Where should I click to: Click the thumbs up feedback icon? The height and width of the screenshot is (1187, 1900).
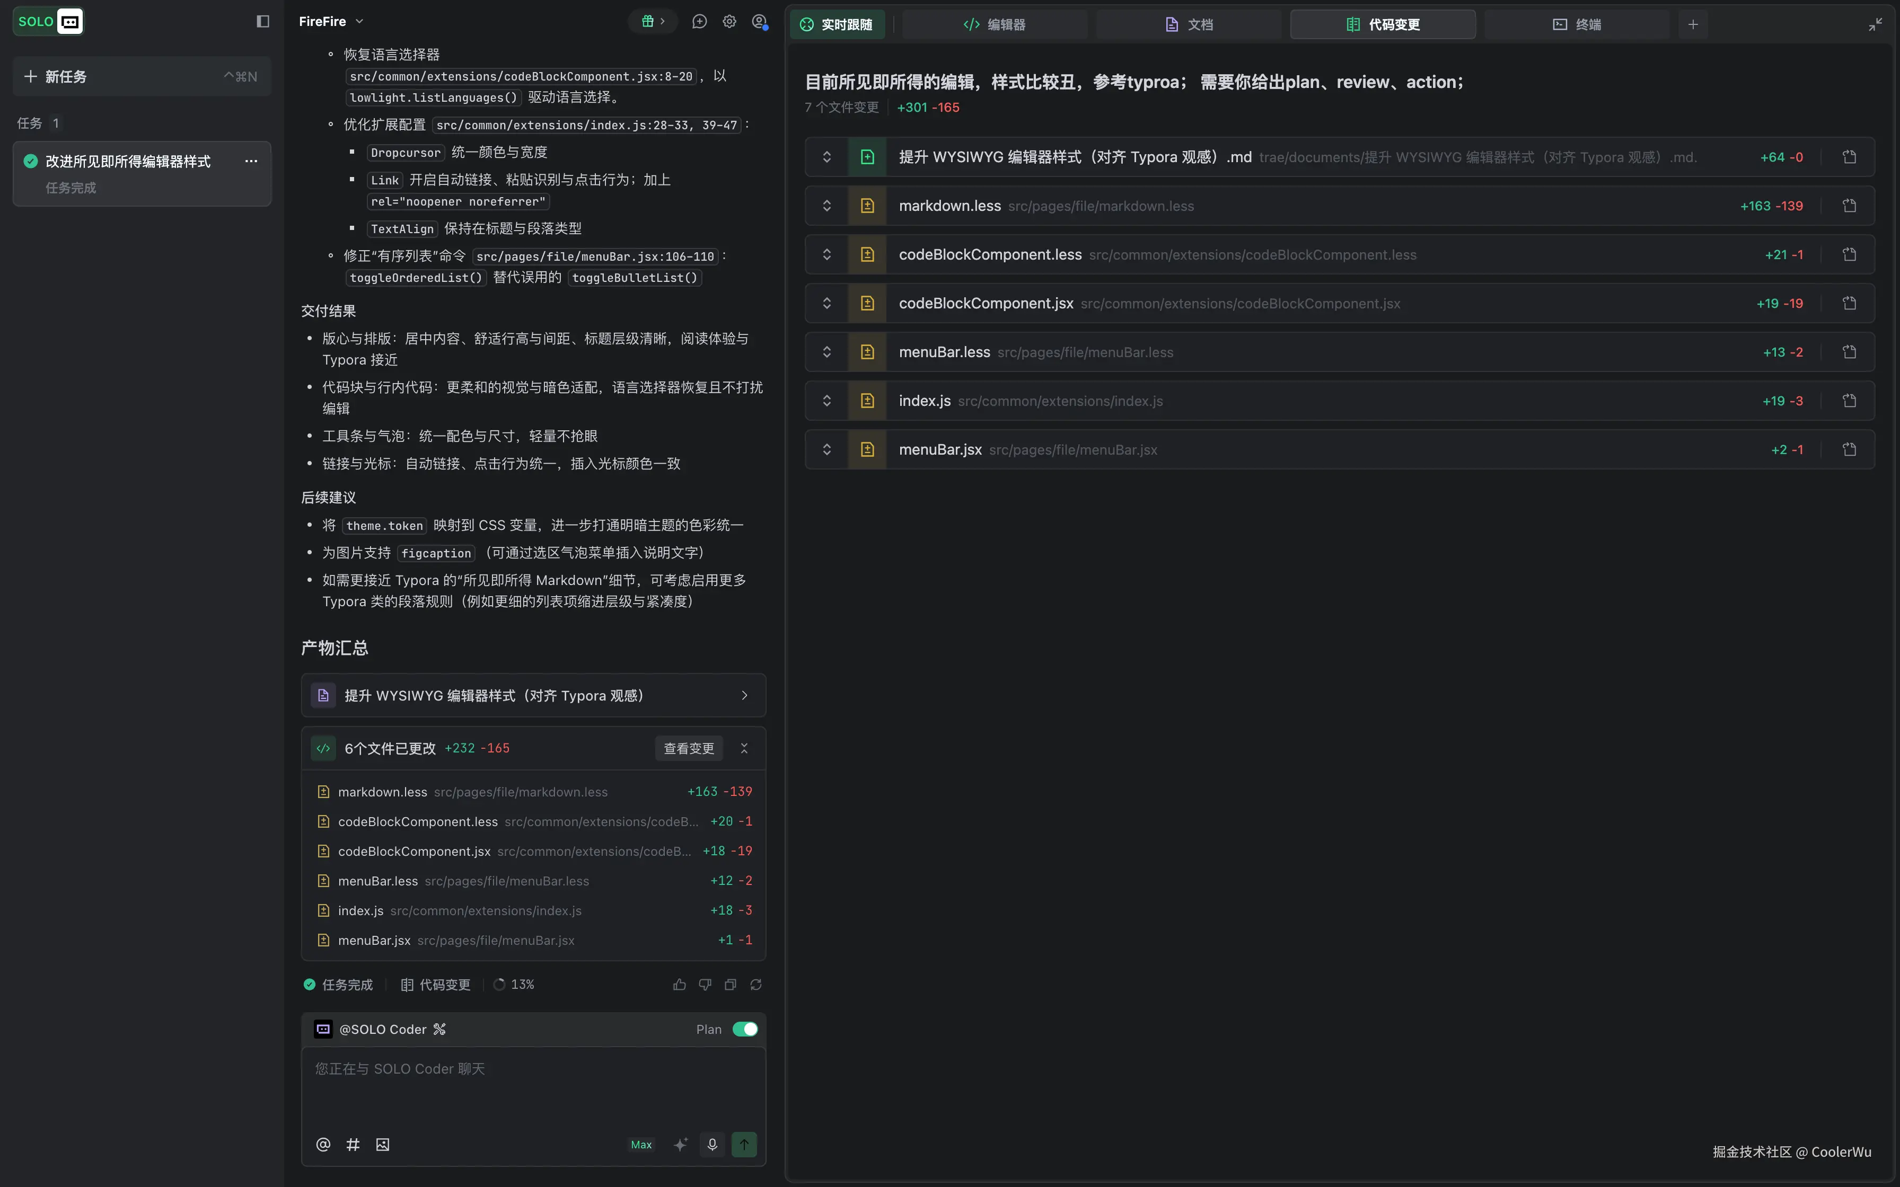[679, 985]
